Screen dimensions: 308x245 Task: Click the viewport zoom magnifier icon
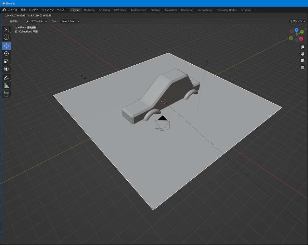pos(303,47)
